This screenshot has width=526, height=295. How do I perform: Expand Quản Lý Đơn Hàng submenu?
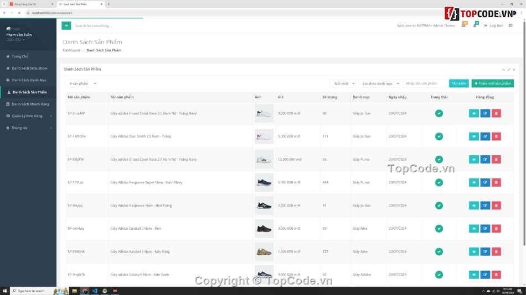tap(28, 116)
